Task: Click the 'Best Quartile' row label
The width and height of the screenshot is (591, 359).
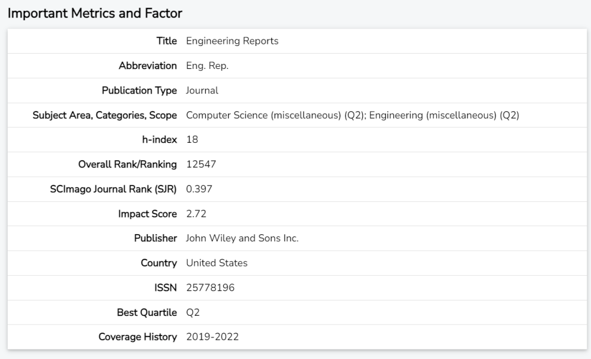Action: 147,312
